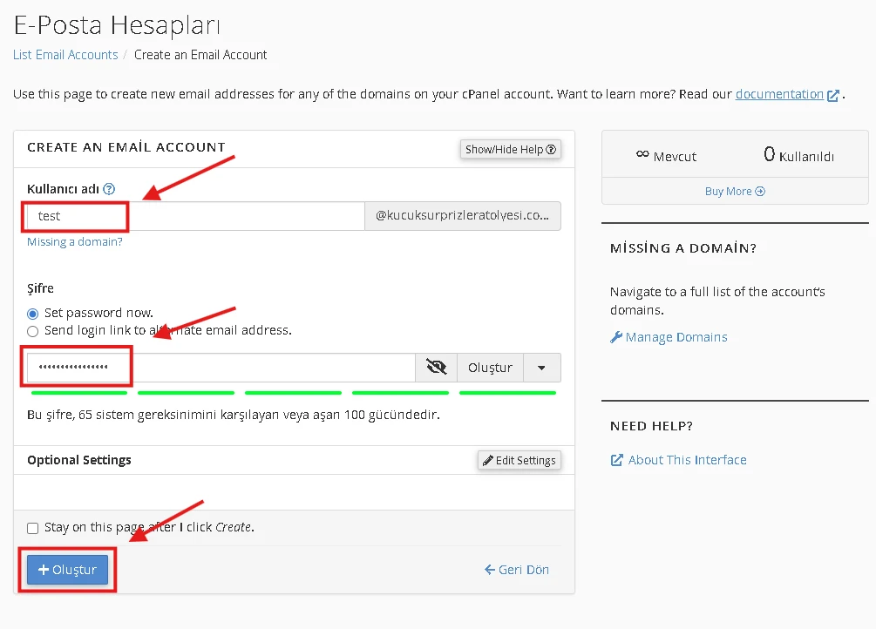Click the external link icon beside documentation
This screenshot has height=629, width=876.
(x=833, y=93)
